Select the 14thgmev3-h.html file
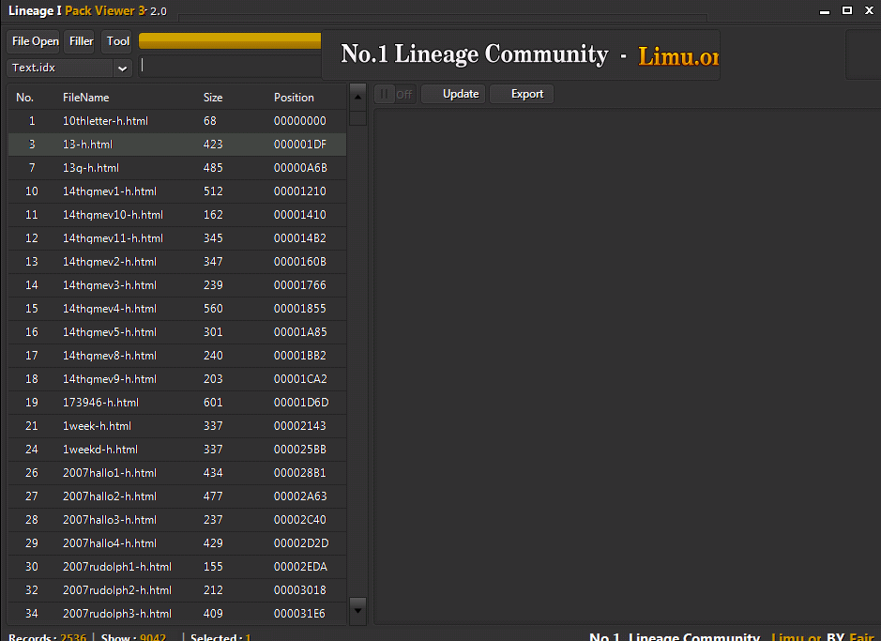Viewport: 881px width, 641px height. click(177, 285)
